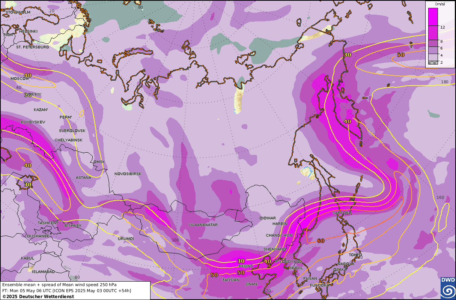This screenshot has height=300, width=456.
Task: Select the 180 longitude label
Action: click(445, 82)
